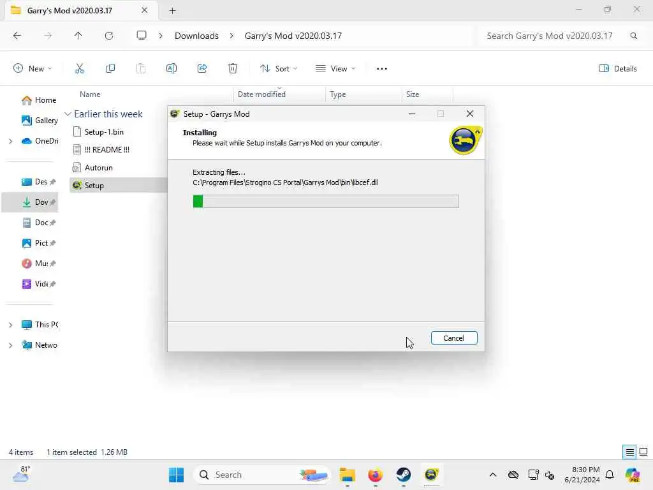Open File Explorer from the taskbar
The image size is (653, 490).
[348, 475]
